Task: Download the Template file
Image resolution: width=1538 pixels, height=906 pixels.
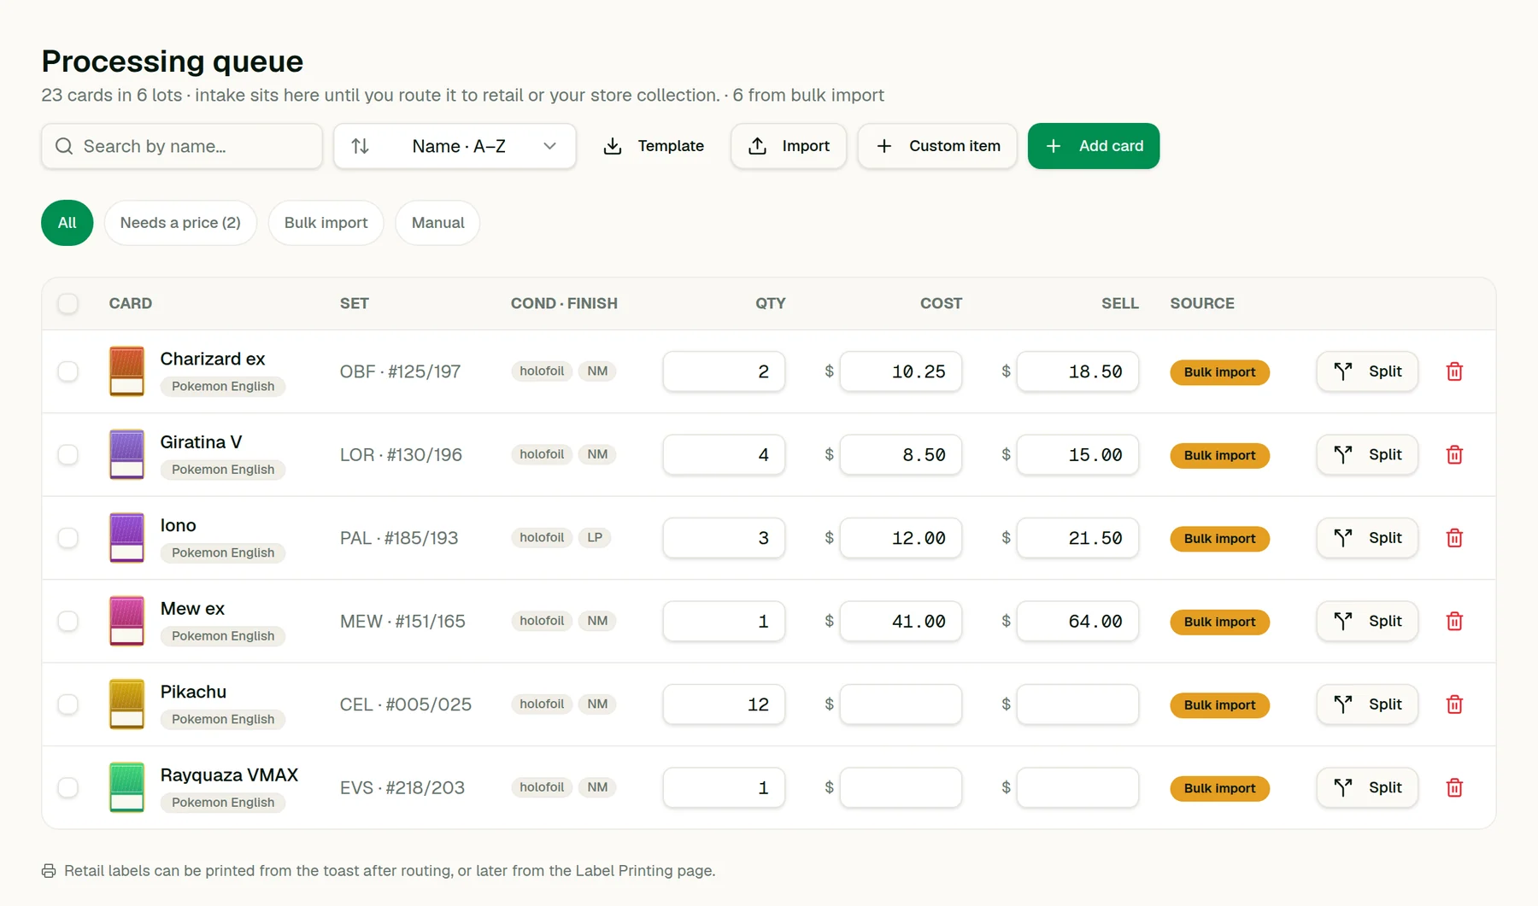Action: click(654, 146)
